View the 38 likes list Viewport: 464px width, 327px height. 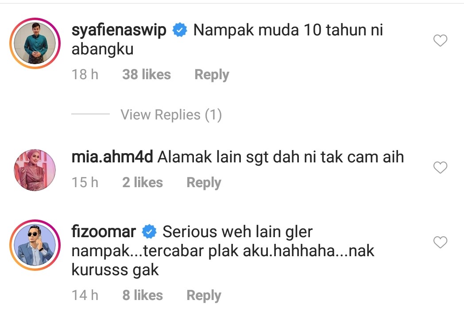[147, 74]
